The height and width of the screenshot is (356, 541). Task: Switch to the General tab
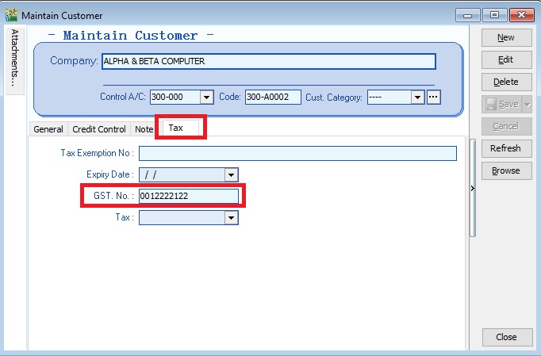pyautogui.click(x=48, y=129)
